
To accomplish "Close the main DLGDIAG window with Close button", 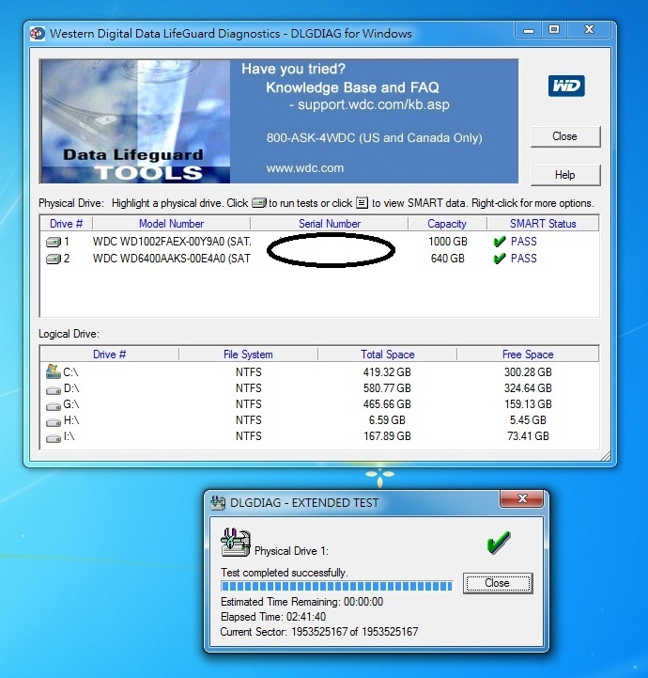I will [x=565, y=136].
